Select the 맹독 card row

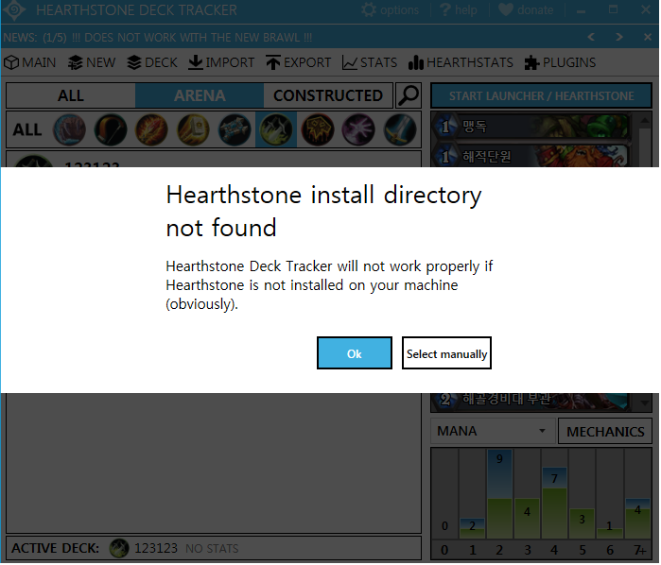532,126
